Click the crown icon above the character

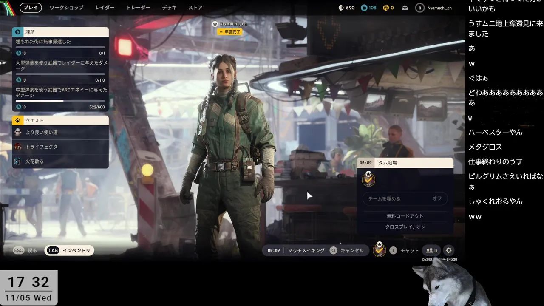coord(215,24)
